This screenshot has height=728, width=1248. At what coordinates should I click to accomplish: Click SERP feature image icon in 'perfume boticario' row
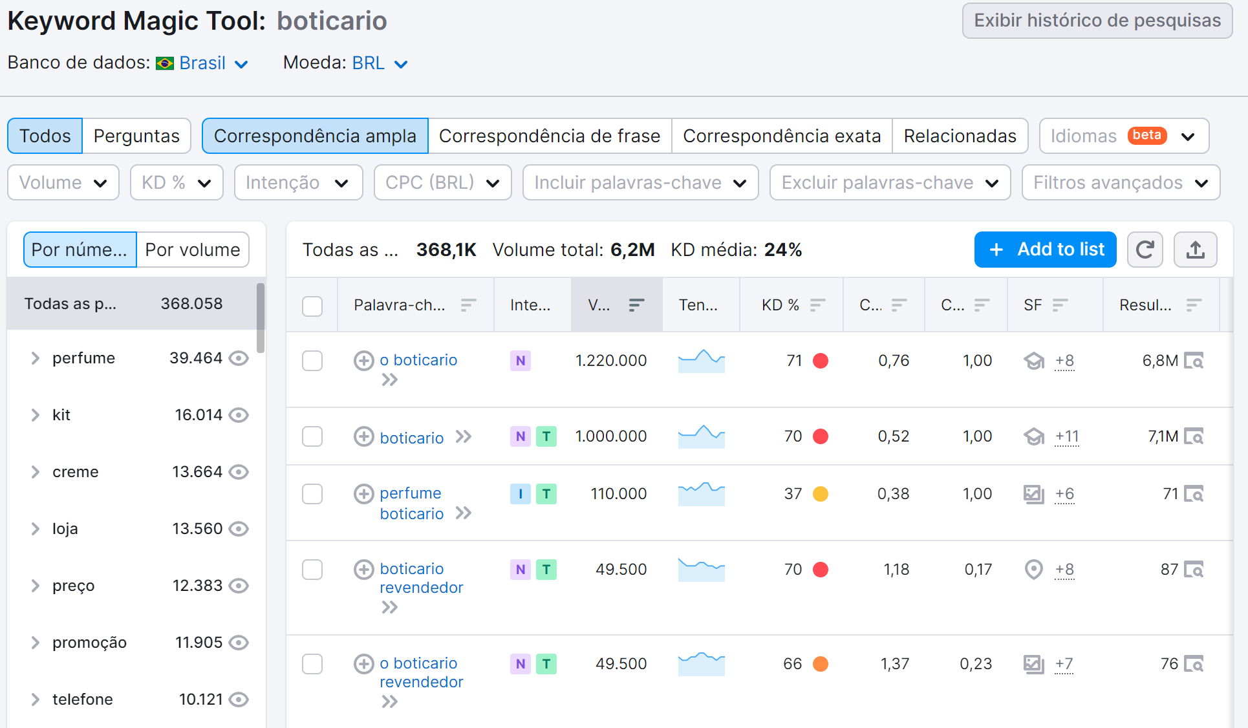[1034, 495]
